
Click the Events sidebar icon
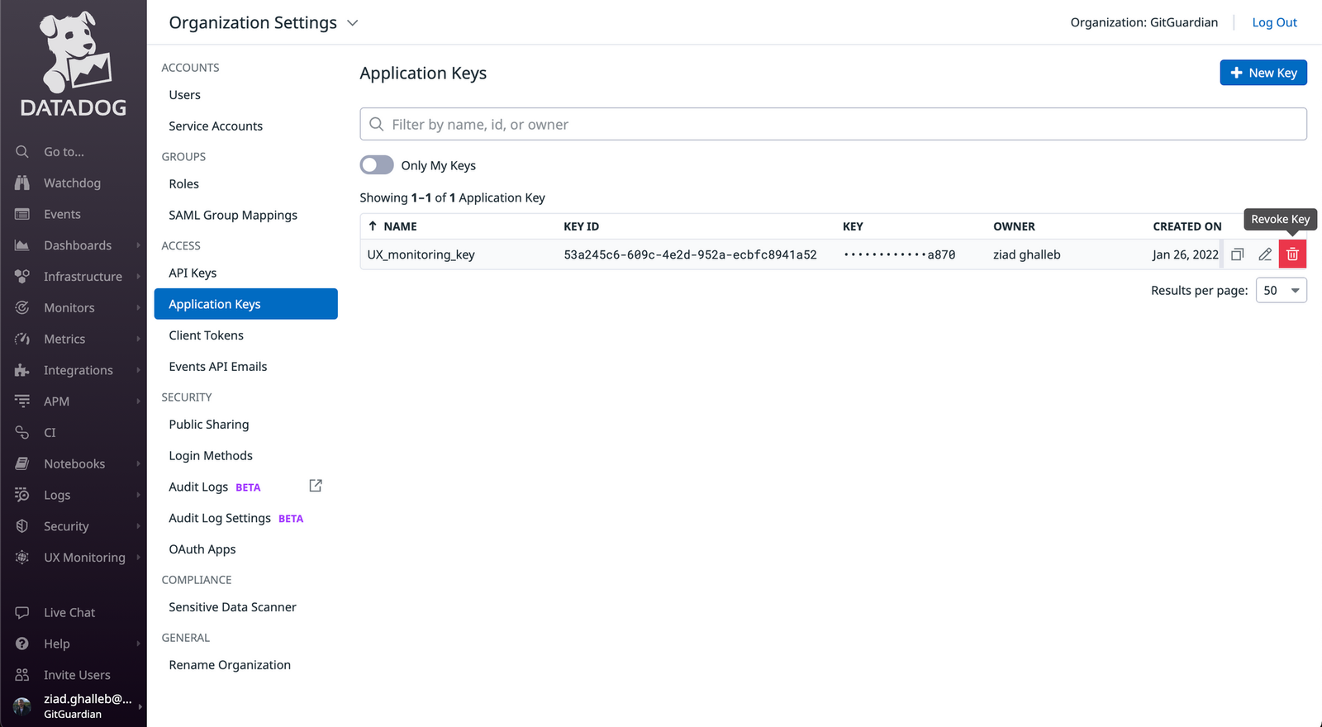[x=22, y=214]
